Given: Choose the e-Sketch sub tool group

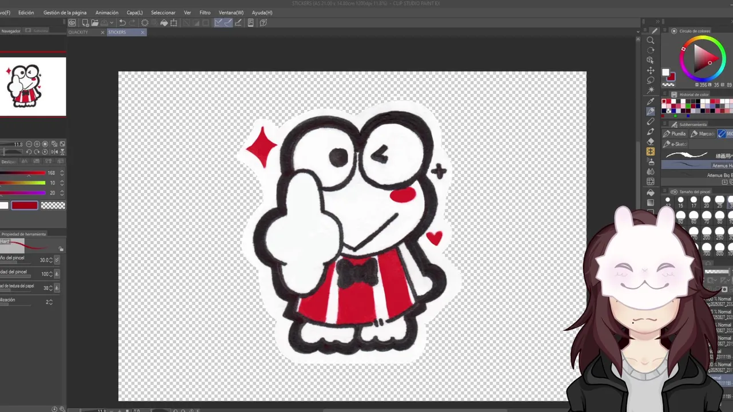Looking at the screenshot, I should [x=675, y=144].
